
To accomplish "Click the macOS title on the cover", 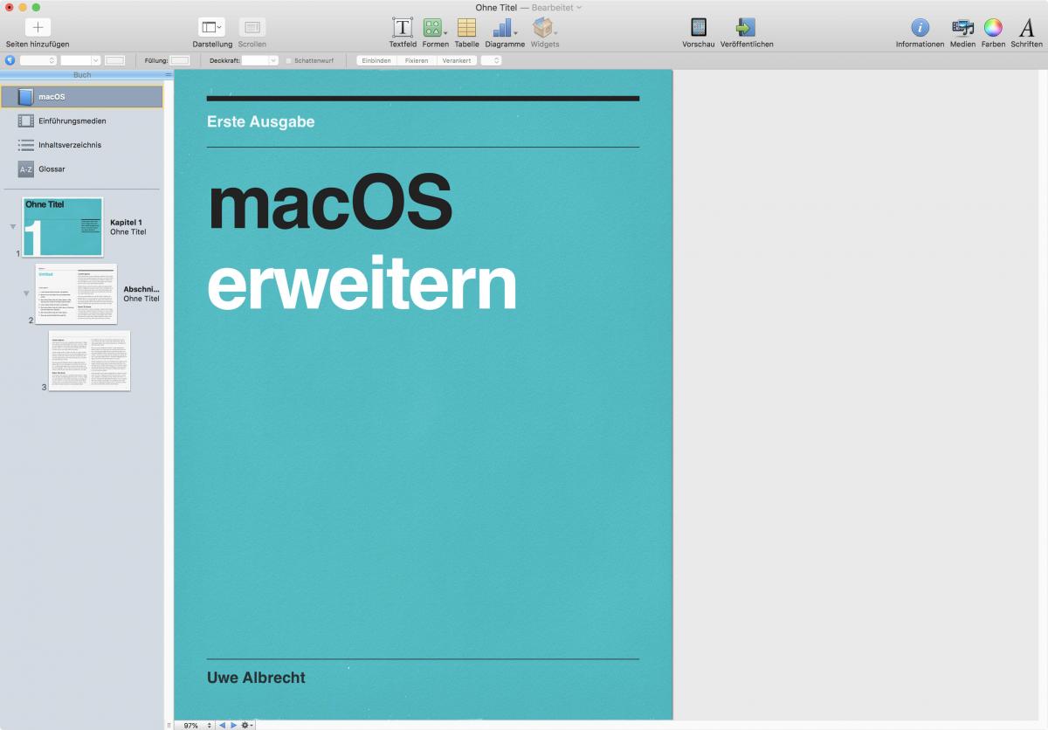I will coord(329,203).
